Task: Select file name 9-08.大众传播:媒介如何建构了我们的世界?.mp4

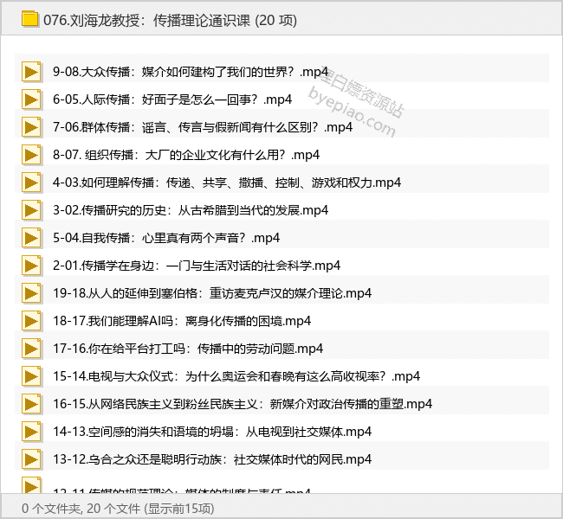Action: click(191, 72)
